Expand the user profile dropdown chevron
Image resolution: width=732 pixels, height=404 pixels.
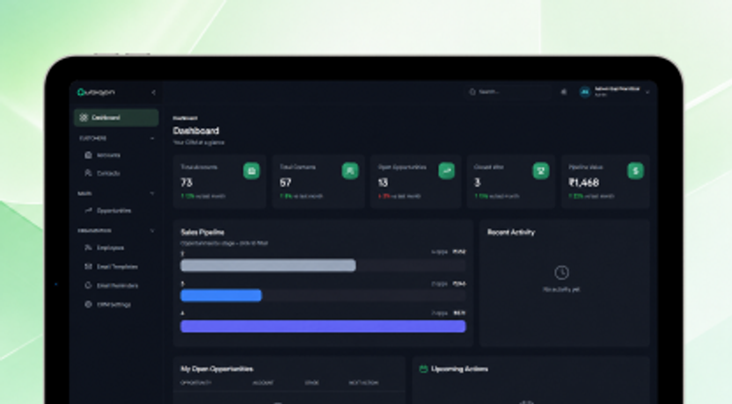648,92
